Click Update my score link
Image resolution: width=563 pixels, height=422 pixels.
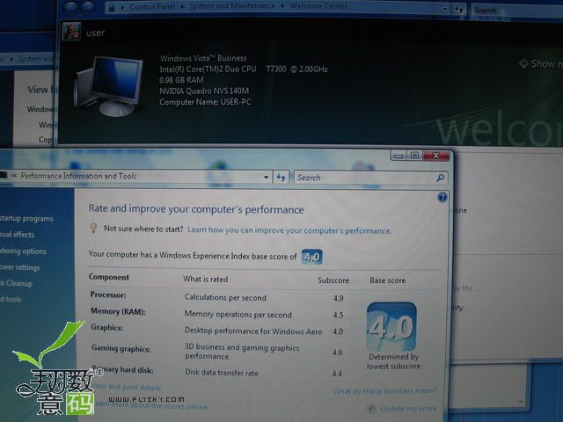tap(408, 408)
